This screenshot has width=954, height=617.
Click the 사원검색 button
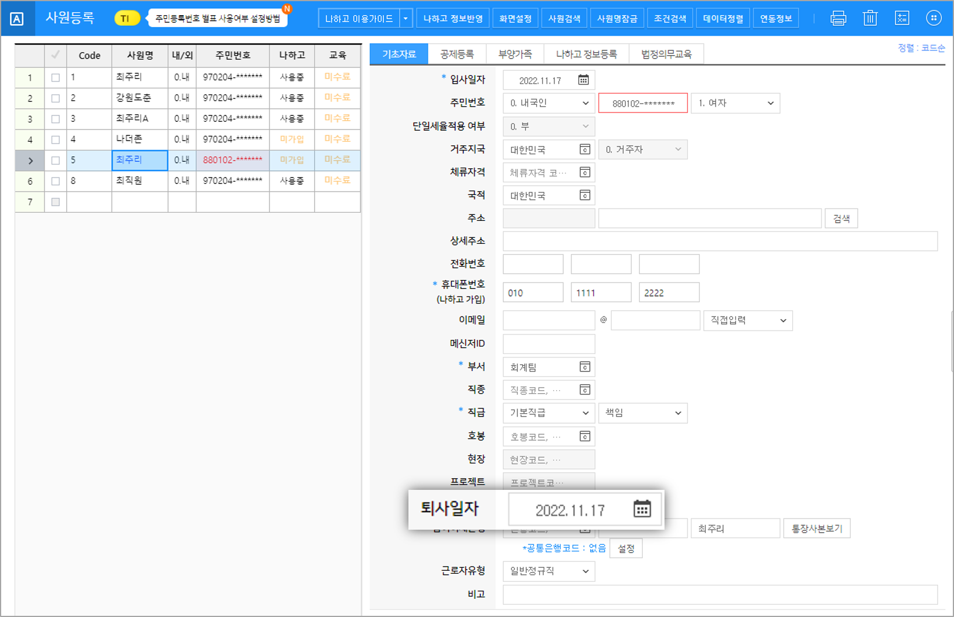click(564, 19)
